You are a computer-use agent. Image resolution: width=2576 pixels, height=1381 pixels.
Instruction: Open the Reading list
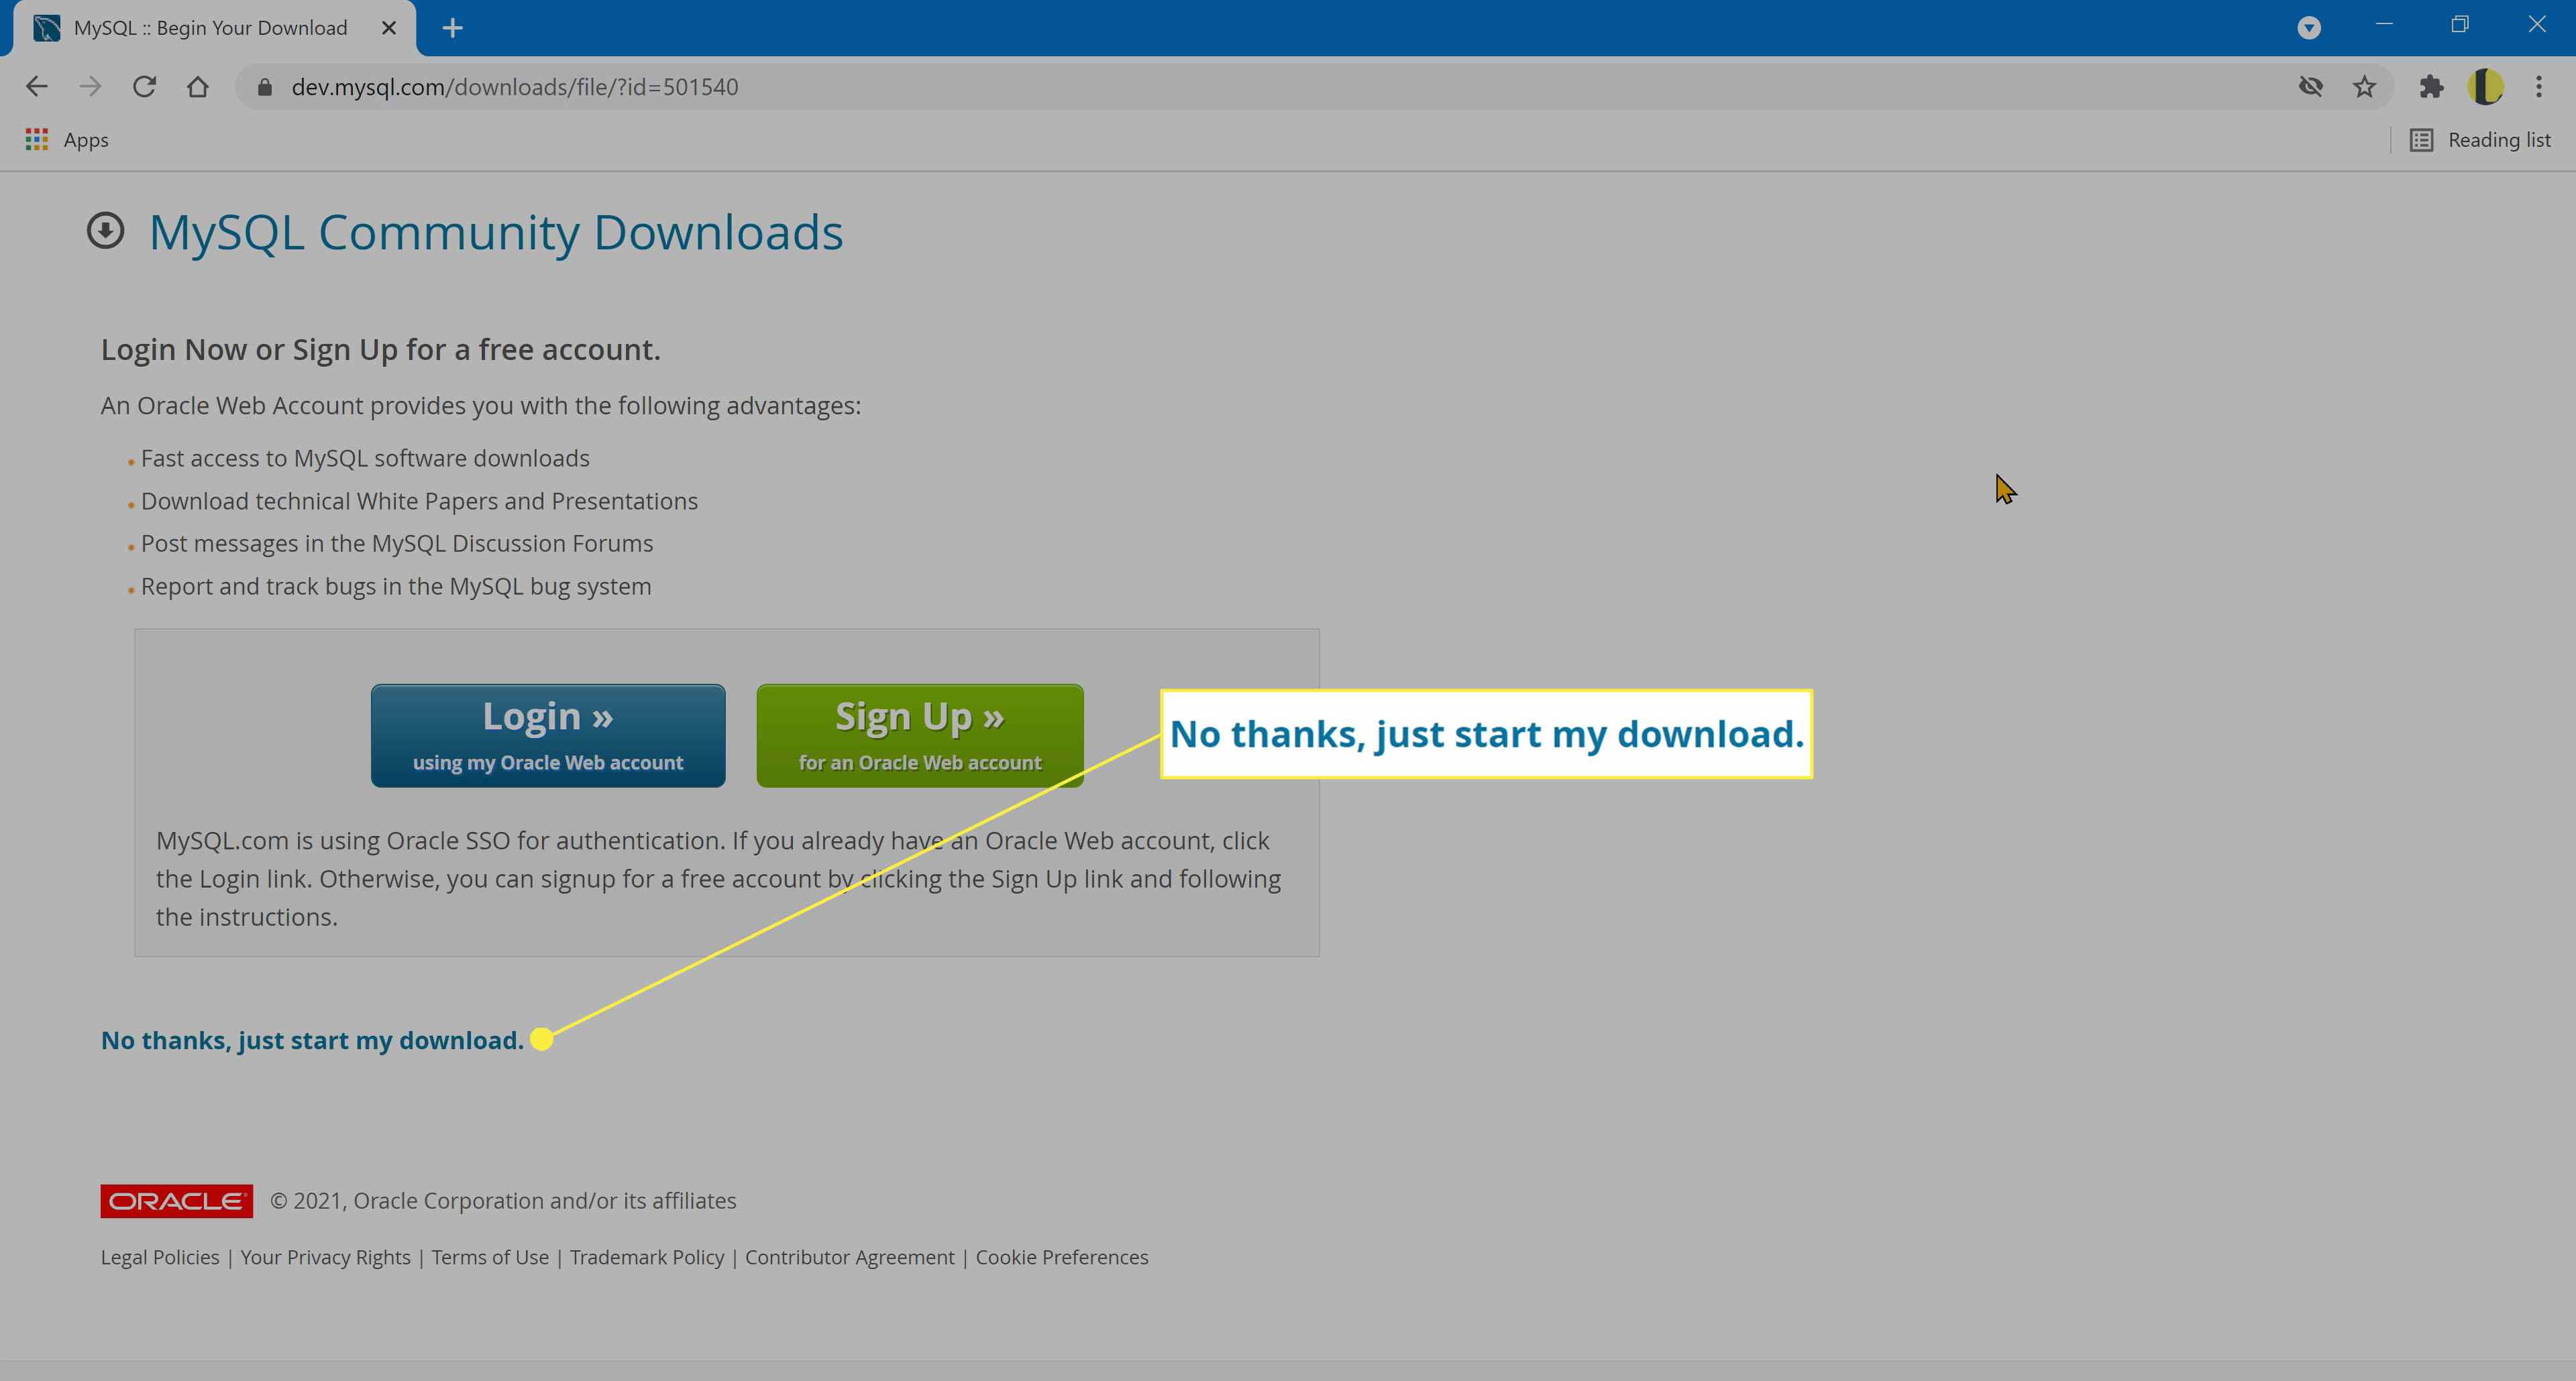point(2481,140)
